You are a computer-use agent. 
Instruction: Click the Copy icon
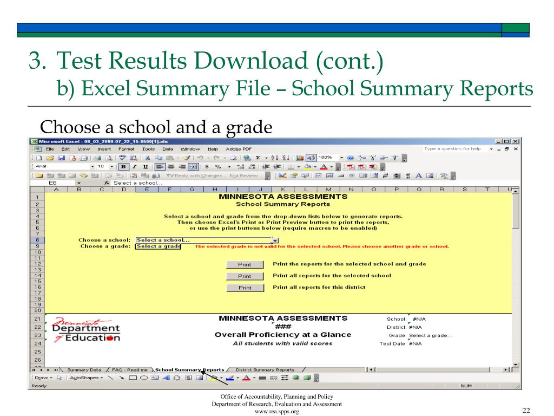[159, 158]
